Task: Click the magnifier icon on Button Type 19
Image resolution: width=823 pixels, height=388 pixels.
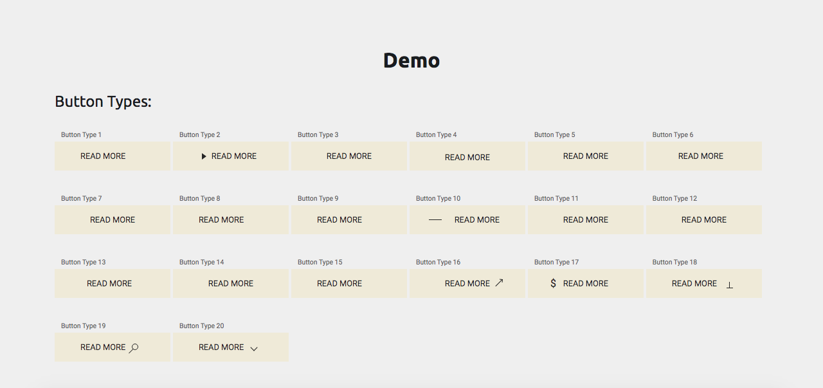Action: pos(133,347)
